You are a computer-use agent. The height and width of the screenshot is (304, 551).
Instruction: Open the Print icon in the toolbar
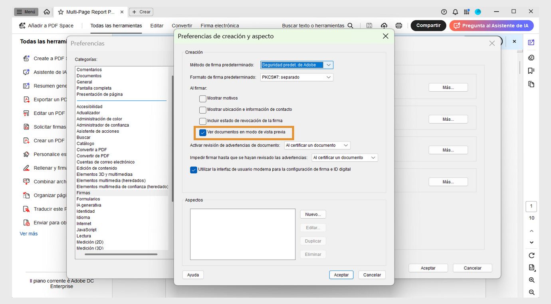click(398, 25)
